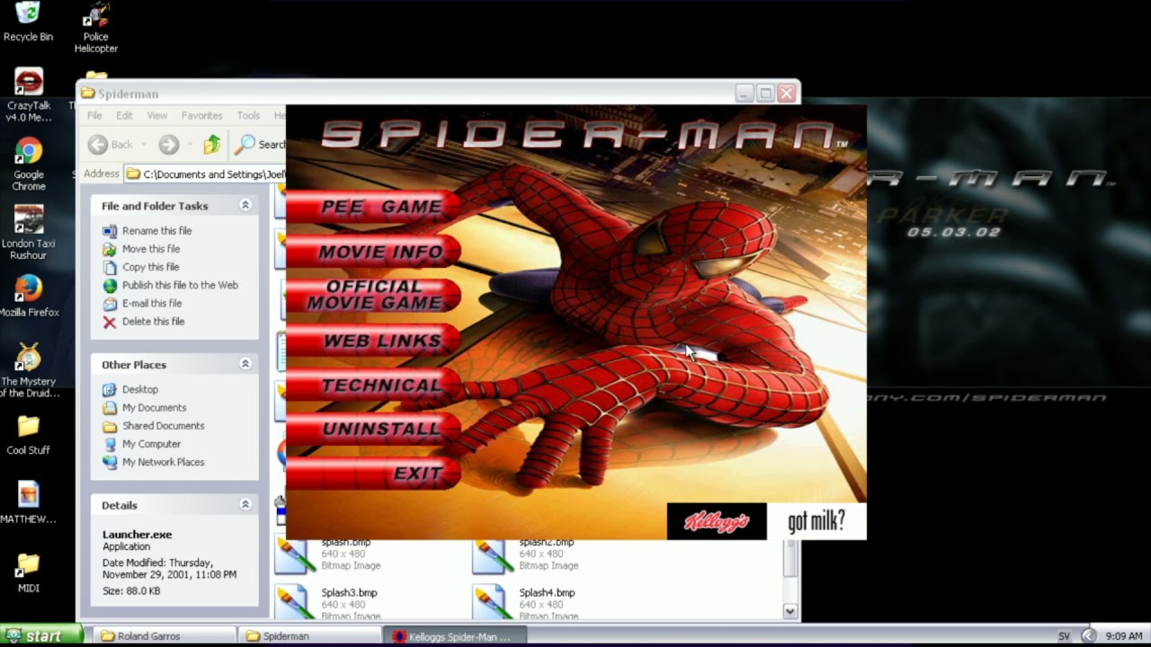Open View menu in Spiderman window
The width and height of the screenshot is (1151, 647).
[157, 116]
